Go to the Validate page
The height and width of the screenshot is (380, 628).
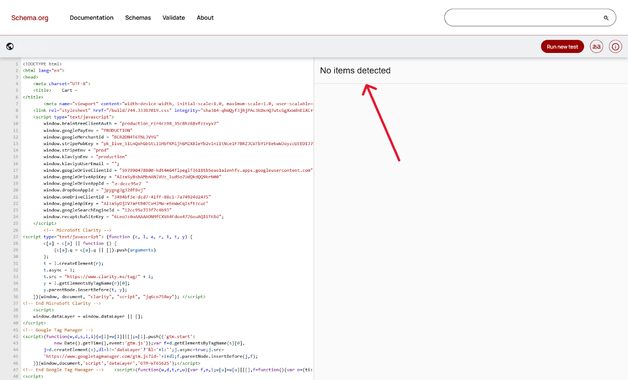(x=173, y=18)
